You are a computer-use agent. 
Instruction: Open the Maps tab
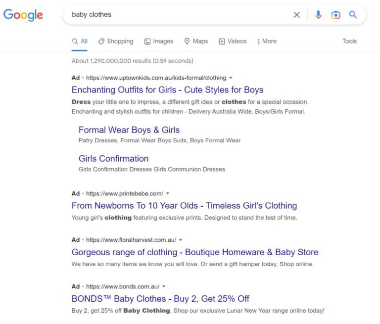pyautogui.click(x=196, y=42)
